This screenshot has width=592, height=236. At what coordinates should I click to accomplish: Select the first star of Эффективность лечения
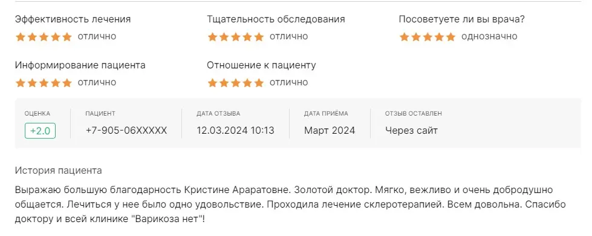pyautogui.click(x=21, y=37)
